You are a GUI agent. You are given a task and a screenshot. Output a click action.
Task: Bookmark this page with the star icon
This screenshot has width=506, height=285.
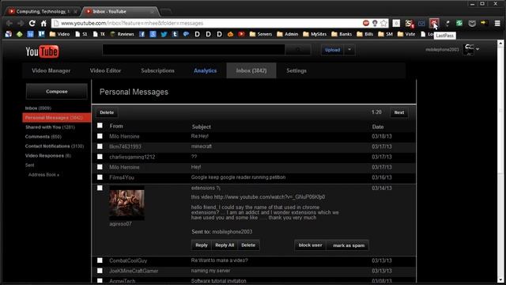pos(383,23)
